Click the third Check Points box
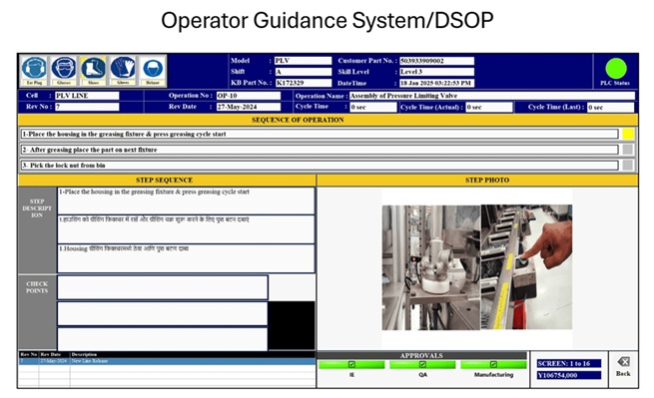Image resolution: width=654 pixels, height=398 pixels. coord(163,339)
